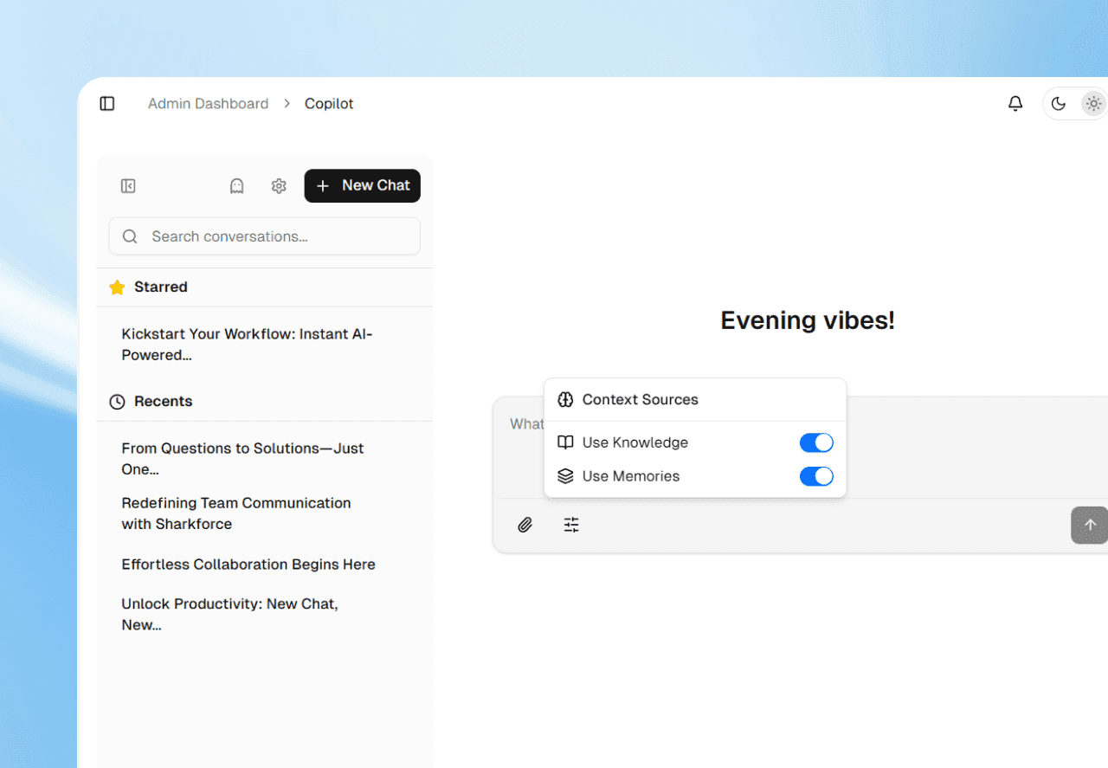Click the yellow Starred star icon

click(117, 287)
